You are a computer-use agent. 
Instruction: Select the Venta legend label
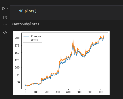point(35,40)
